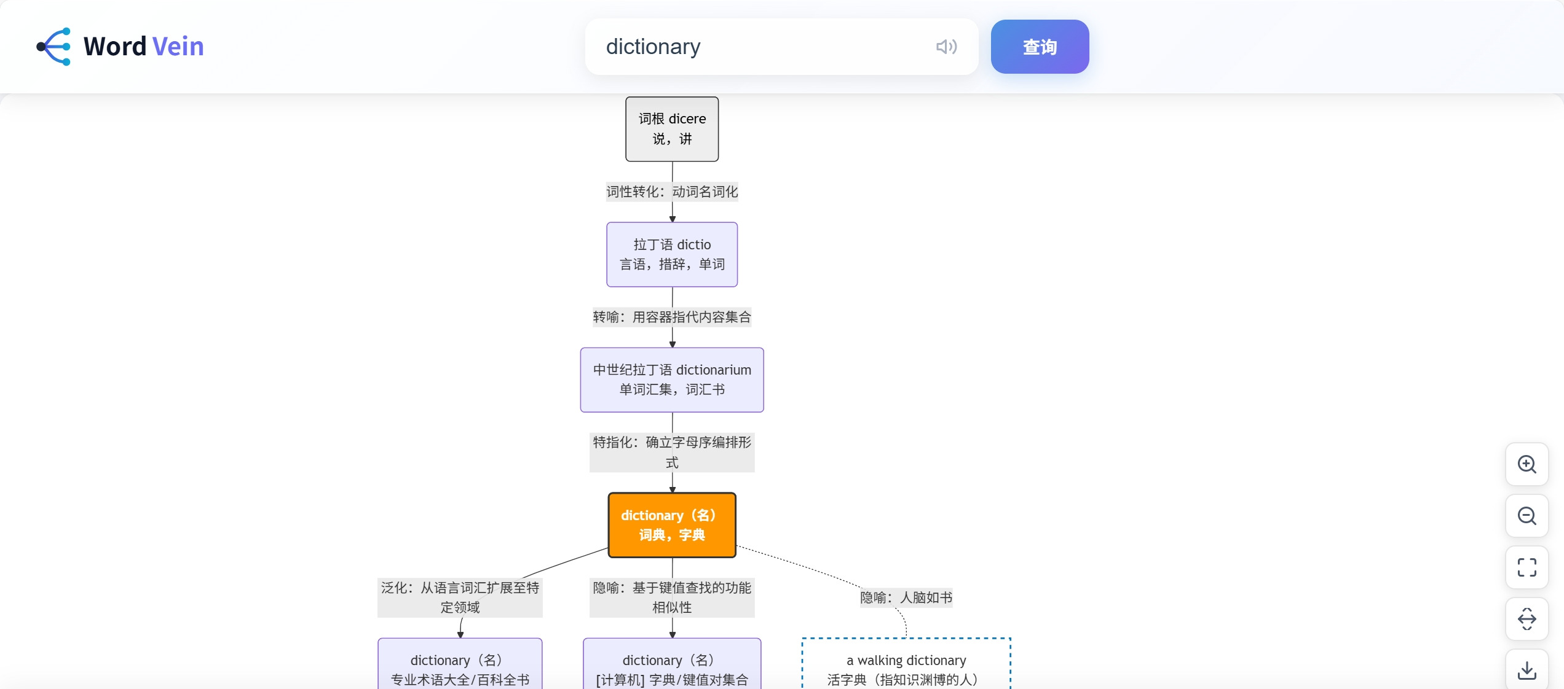1564x689 pixels.
Task: Select the 拉丁语 dictio node
Action: [x=672, y=254]
